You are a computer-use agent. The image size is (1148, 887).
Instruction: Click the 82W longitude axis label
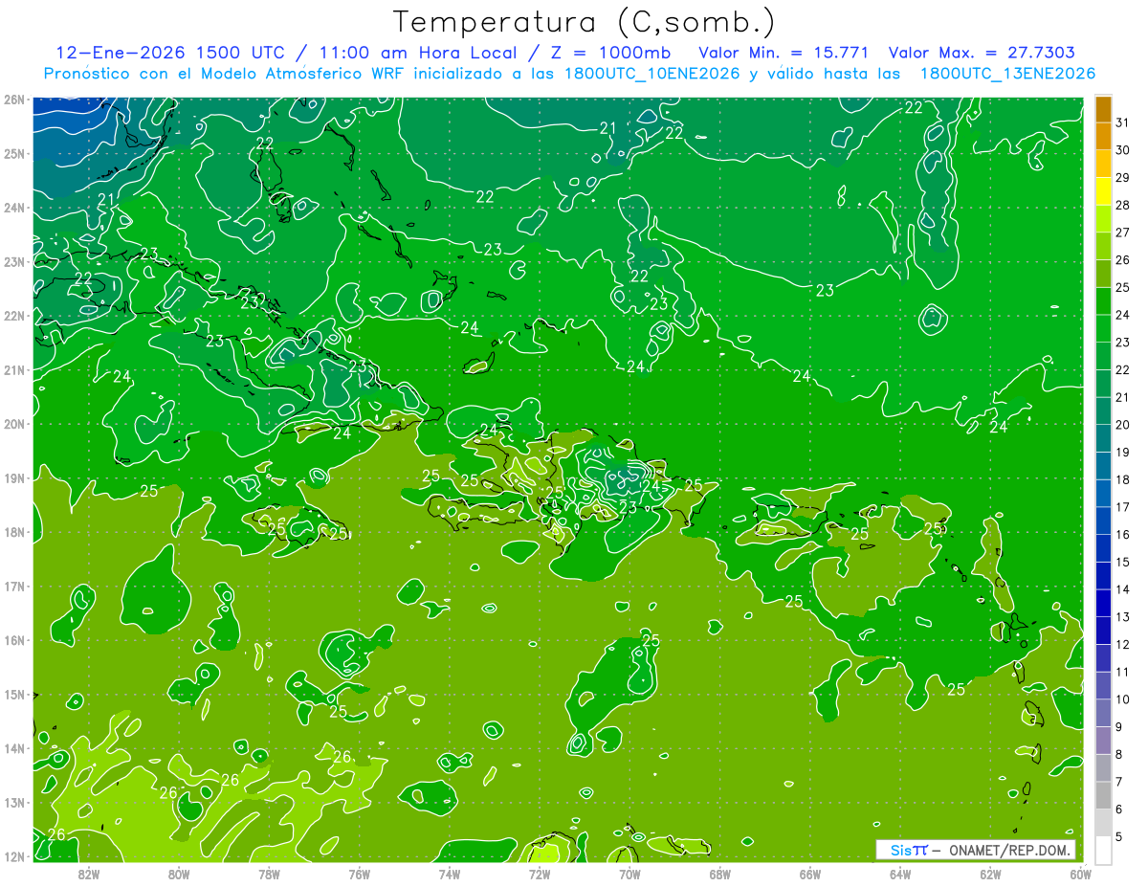click(x=89, y=874)
